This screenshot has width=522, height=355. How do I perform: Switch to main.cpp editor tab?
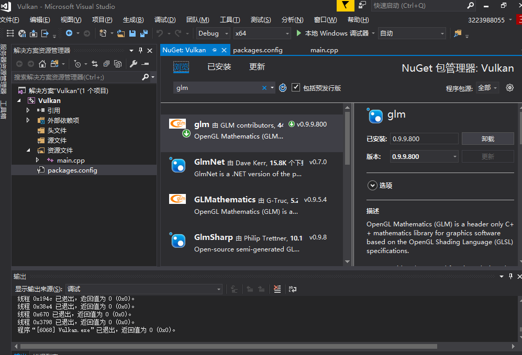click(x=324, y=50)
